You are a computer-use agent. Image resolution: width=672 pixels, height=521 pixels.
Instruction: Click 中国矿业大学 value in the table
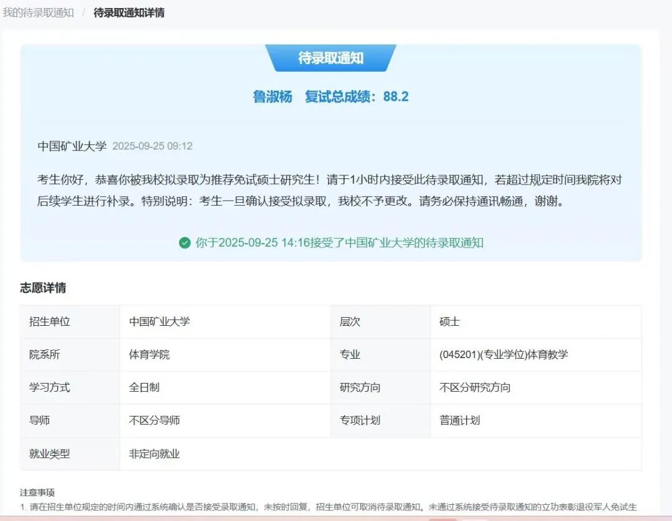click(x=225, y=321)
